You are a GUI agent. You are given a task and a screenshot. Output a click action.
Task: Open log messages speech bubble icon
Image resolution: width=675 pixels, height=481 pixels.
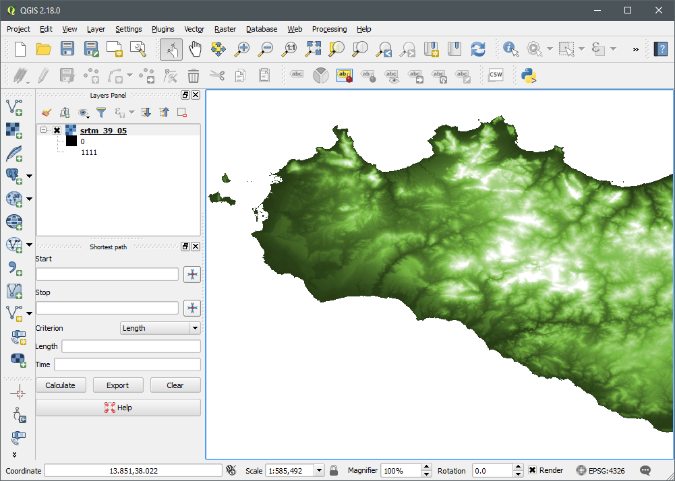pos(645,470)
